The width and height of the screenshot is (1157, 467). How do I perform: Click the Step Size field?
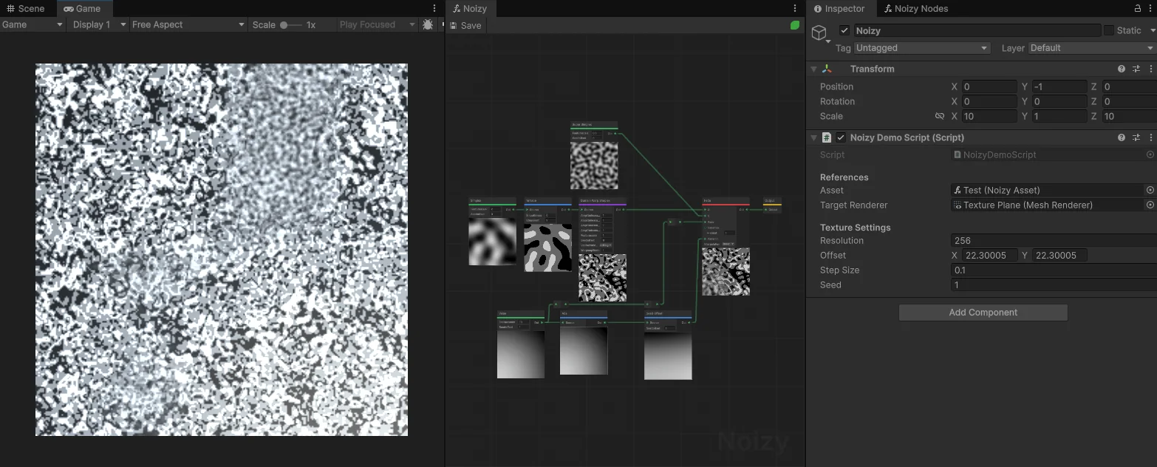[1054, 270]
